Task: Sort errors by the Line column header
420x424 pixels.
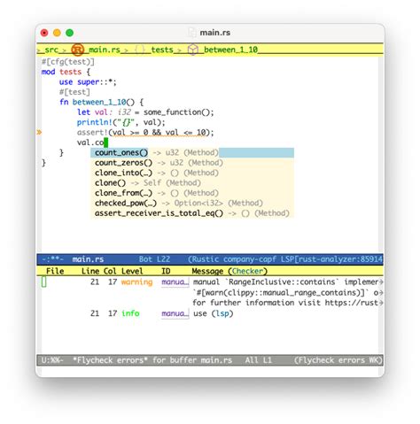Action: (x=90, y=271)
